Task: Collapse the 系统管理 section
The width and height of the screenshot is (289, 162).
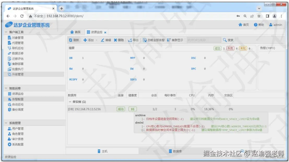Action: 6,123
